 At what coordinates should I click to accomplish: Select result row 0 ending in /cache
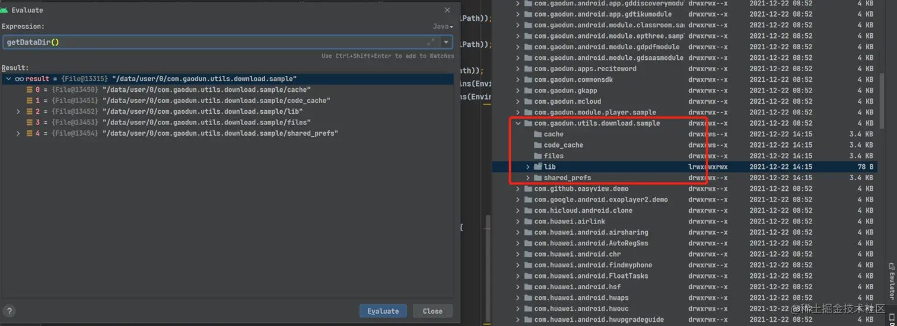[x=228, y=90]
